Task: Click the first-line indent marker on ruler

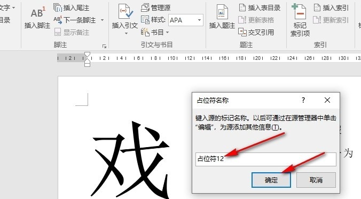Action: 87,55
